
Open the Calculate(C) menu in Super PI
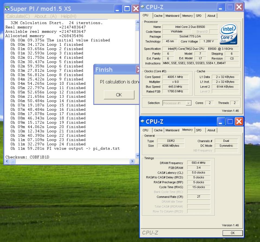(x=18, y=17)
